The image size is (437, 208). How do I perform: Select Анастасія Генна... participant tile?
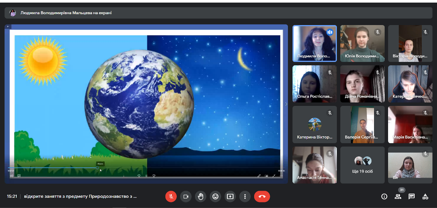[x=314, y=165]
